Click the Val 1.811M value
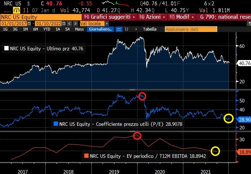The width and height of the screenshot is (251, 174). [214, 10]
